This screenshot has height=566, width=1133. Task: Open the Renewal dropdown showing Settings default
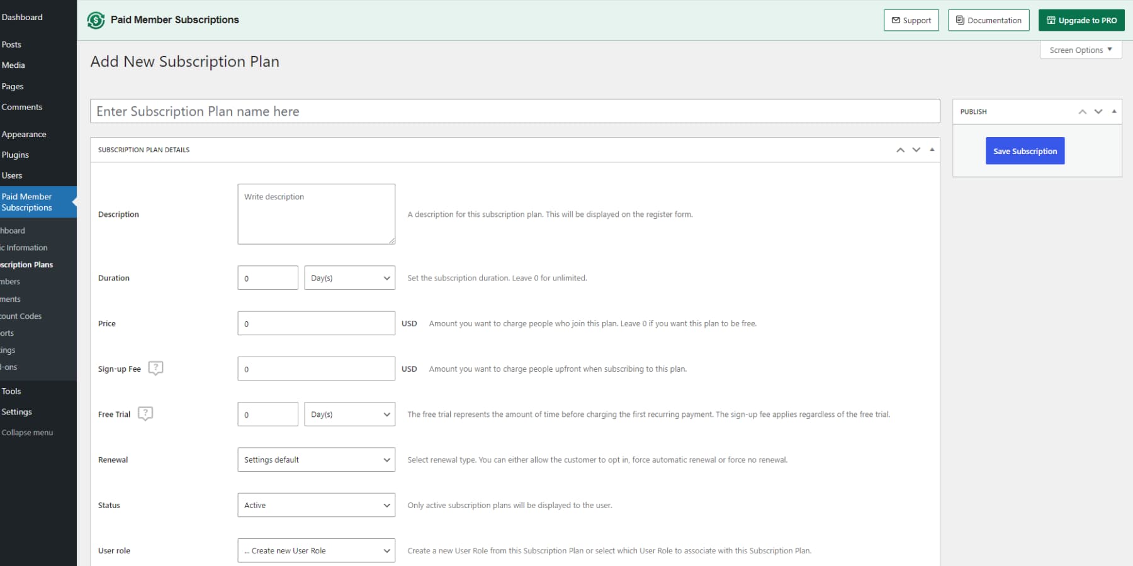316,460
